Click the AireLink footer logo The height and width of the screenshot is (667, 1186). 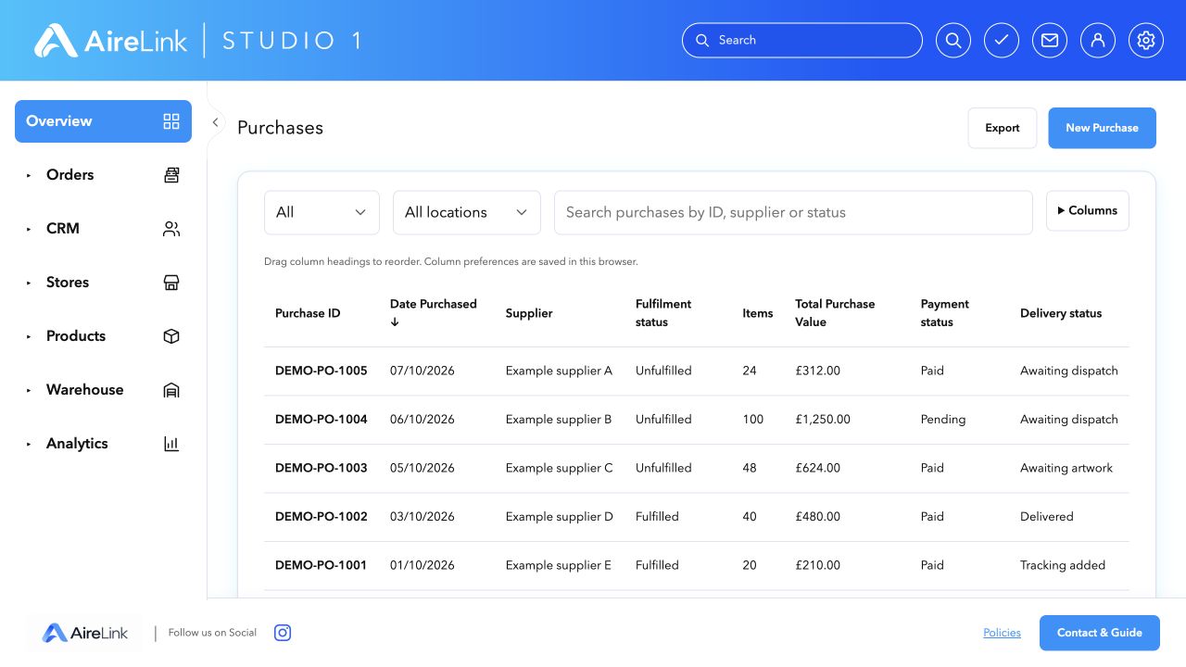pyautogui.click(x=85, y=634)
